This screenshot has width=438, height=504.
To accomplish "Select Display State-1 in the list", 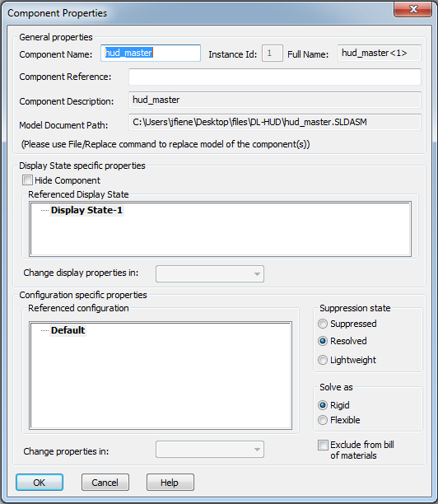I will click(86, 210).
